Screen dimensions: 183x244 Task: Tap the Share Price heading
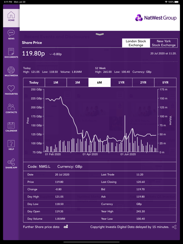tap(32, 43)
